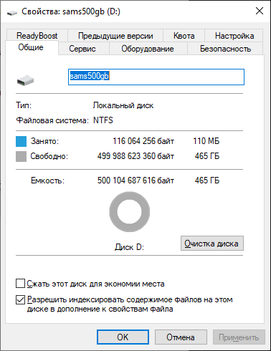Click the 'Диск D:' label
The height and width of the screenshot is (351, 271).
pos(129,247)
